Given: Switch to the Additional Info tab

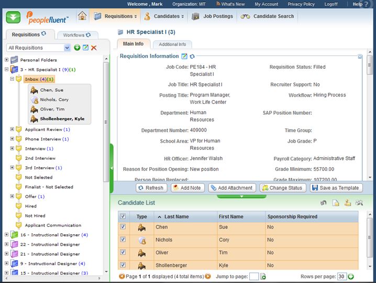Looking at the screenshot, I should point(172,45).
